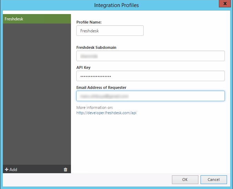
Task: Focus the Freshdesk Subdomain field
Action: 150,56
